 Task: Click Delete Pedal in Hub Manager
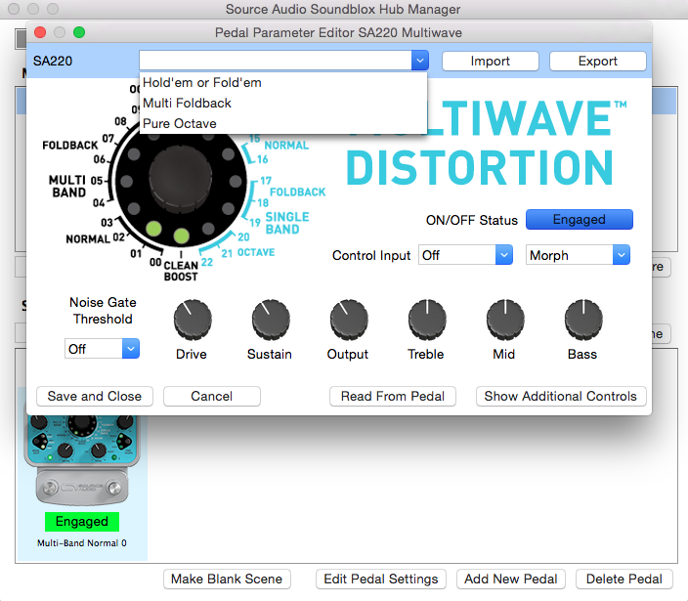pyautogui.click(x=623, y=580)
